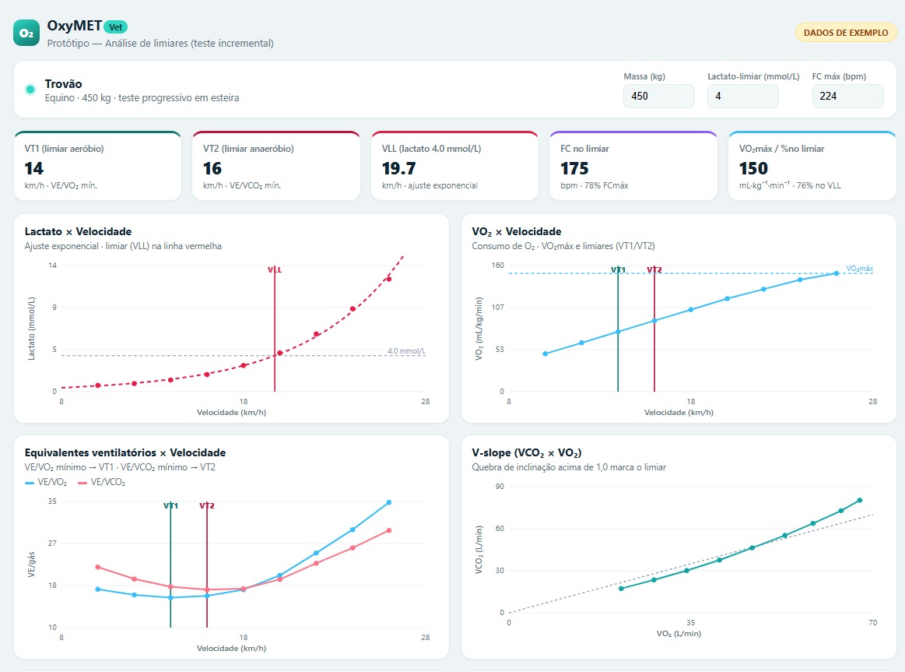Click the 76% no VLL text
The image size is (905, 672).
click(x=819, y=185)
